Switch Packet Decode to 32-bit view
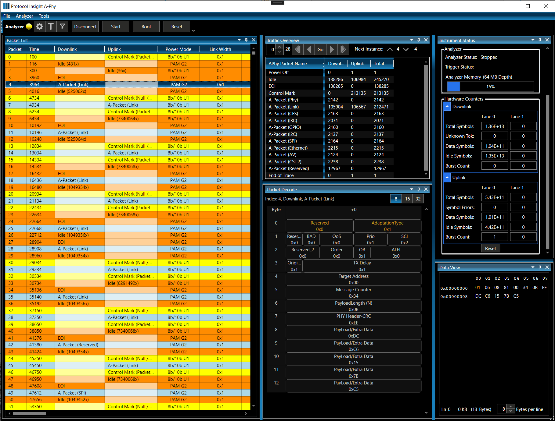 point(418,199)
